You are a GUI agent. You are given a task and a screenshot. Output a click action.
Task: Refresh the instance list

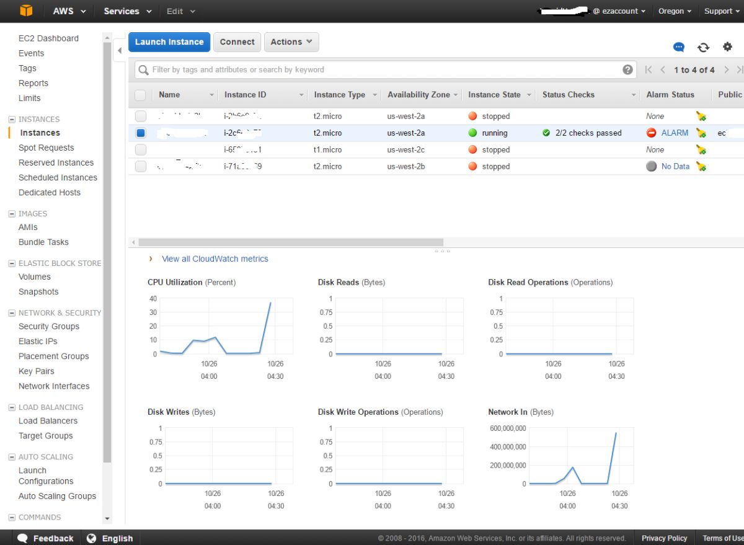point(703,47)
